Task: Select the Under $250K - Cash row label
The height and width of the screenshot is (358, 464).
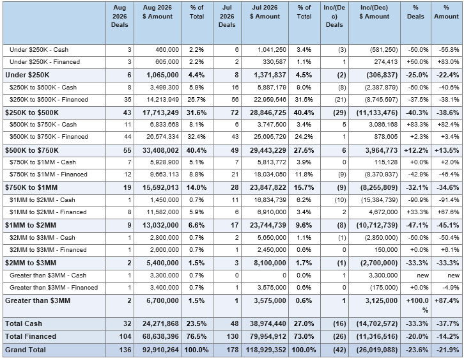Action: tap(39, 50)
